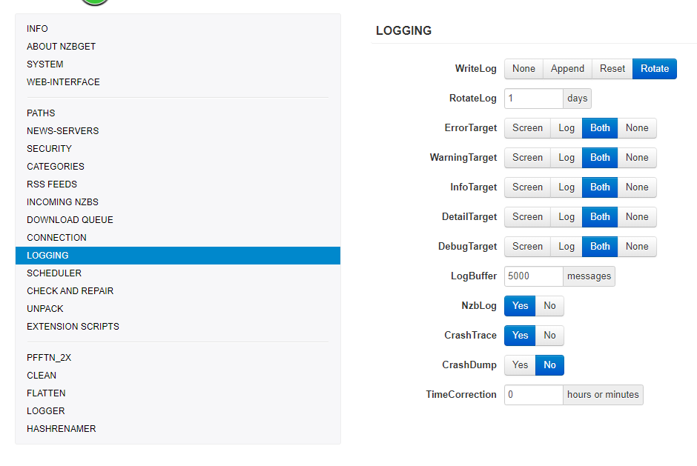Focus the LogBuffer messages field
The image size is (697, 466).
coord(534,276)
